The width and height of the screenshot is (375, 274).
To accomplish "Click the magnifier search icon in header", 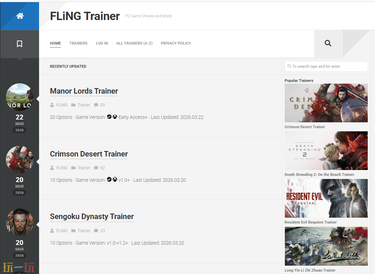I will (328, 43).
